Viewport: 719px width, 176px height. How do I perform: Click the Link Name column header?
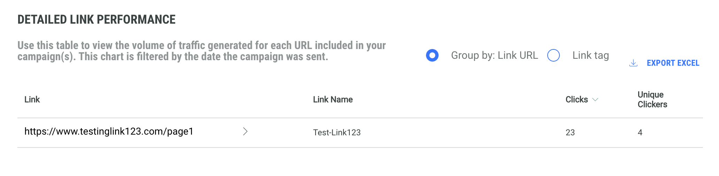(333, 99)
